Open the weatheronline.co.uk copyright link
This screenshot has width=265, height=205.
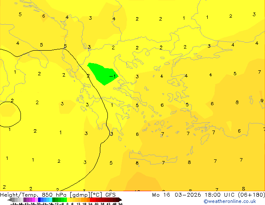tap(230, 201)
